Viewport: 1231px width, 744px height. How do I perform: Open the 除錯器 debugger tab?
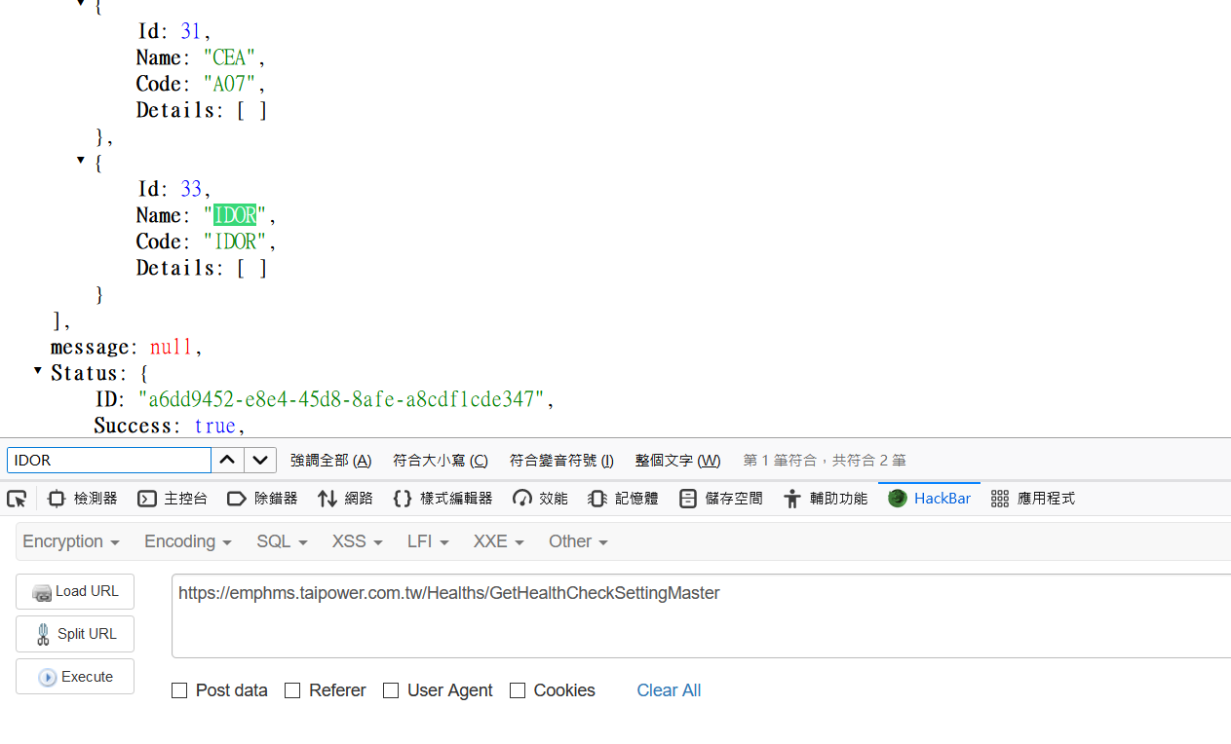coord(262,499)
